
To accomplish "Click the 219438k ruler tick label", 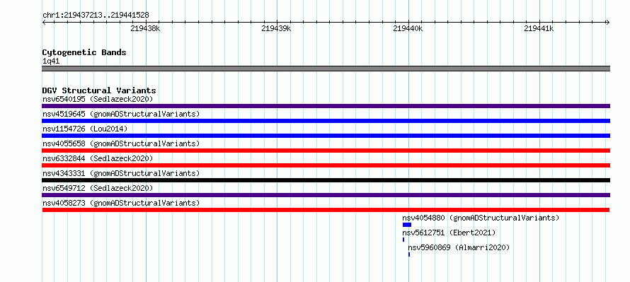I will [145, 28].
